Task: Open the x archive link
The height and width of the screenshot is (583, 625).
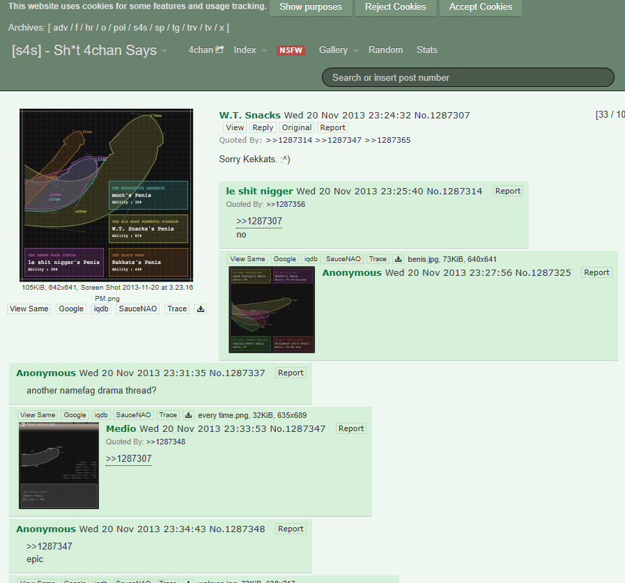Action: coord(222,27)
